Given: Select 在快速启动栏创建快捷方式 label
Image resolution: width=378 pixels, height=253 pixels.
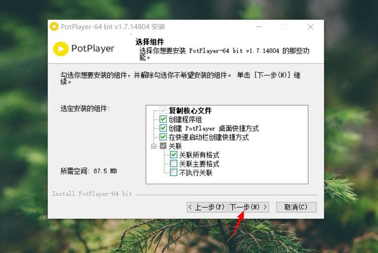Looking at the screenshot, I should pos(209,137).
